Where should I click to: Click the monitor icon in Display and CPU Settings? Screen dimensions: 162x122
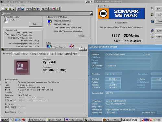tap(49, 22)
